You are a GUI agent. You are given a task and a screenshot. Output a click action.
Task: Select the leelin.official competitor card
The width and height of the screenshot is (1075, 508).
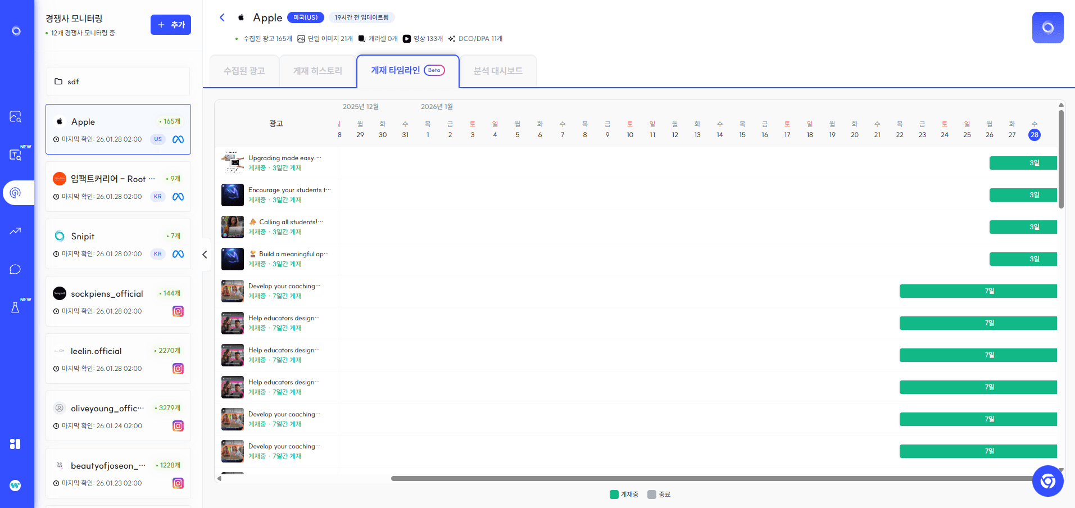click(x=118, y=359)
